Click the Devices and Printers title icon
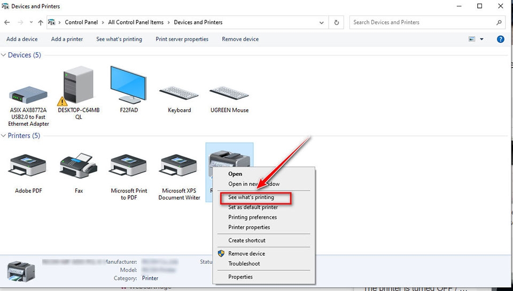The height and width of the screenshot is (291, 513). click(x=5, y=6)
